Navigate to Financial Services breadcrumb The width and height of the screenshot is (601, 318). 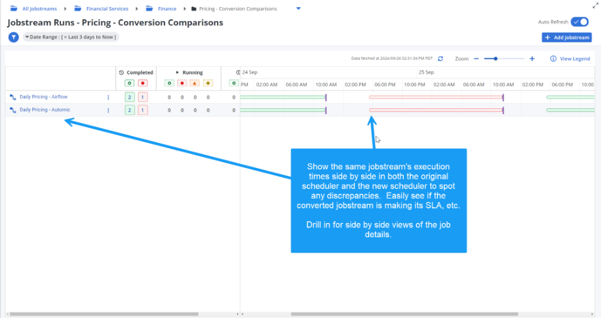107,9
